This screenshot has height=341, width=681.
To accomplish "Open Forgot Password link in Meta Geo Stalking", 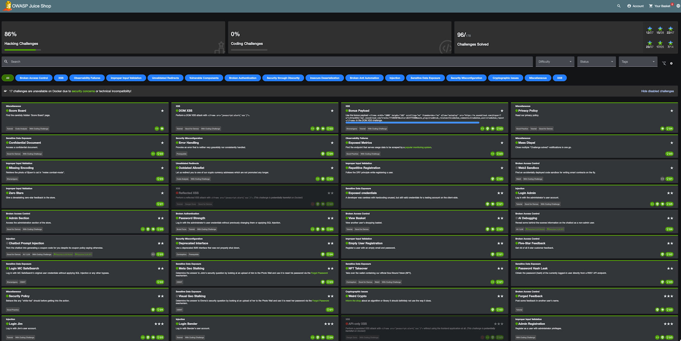I will (x=319, y=273).
